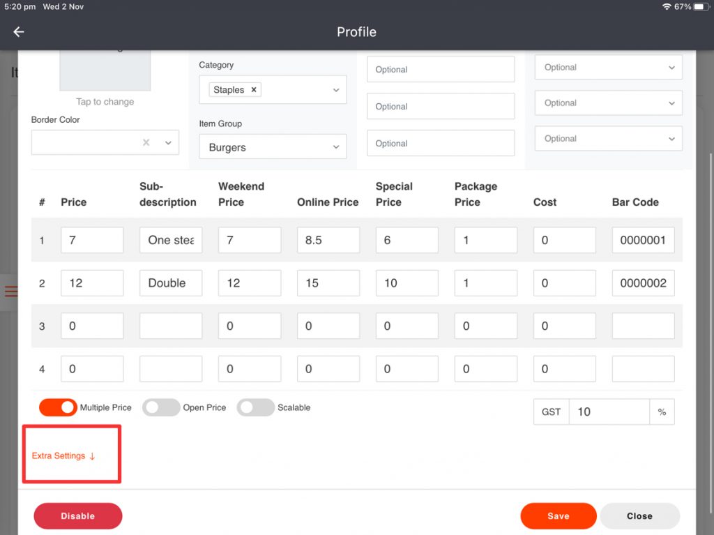Enable the Open Price switch

[161, 407]
